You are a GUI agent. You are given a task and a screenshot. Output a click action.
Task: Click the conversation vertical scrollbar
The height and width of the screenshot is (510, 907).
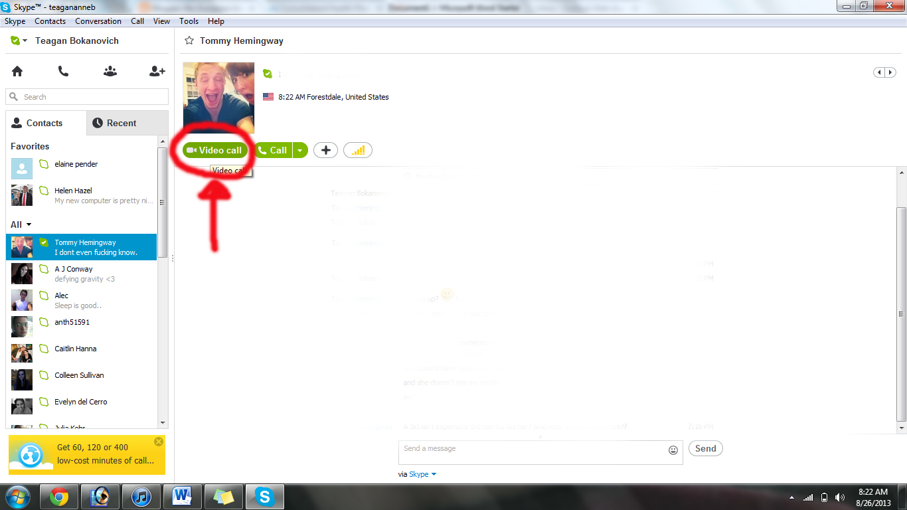901,313
